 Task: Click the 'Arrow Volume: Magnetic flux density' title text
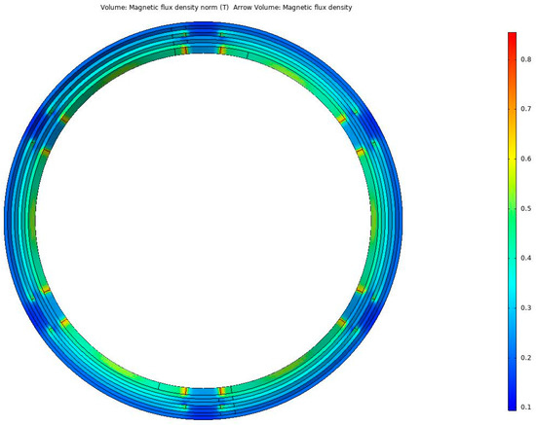click(x=292, y=7)
